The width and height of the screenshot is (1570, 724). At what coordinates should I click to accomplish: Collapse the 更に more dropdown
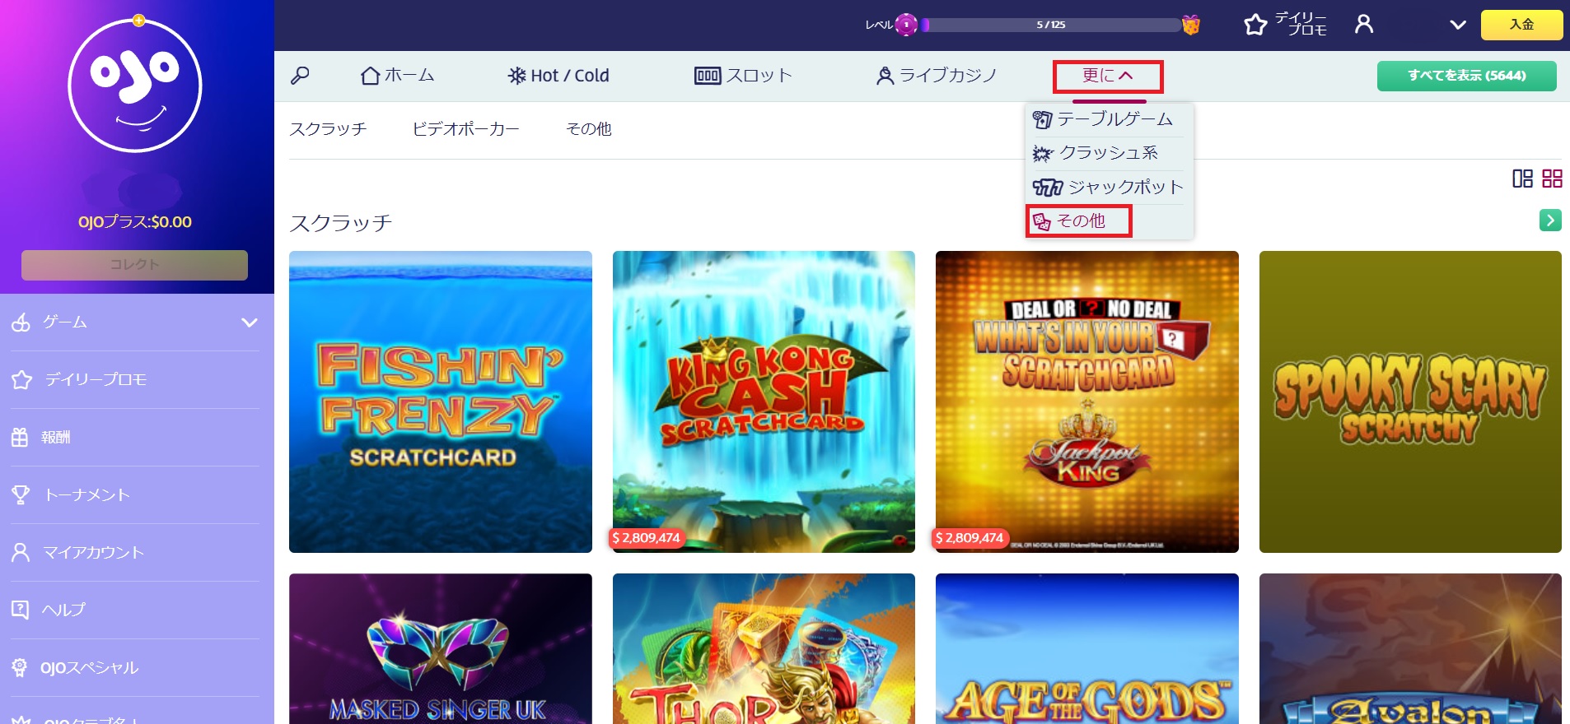click(x=1108, y=76)
